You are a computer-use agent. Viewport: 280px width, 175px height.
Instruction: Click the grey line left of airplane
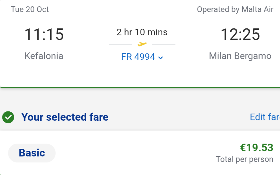tap(120, 45)
